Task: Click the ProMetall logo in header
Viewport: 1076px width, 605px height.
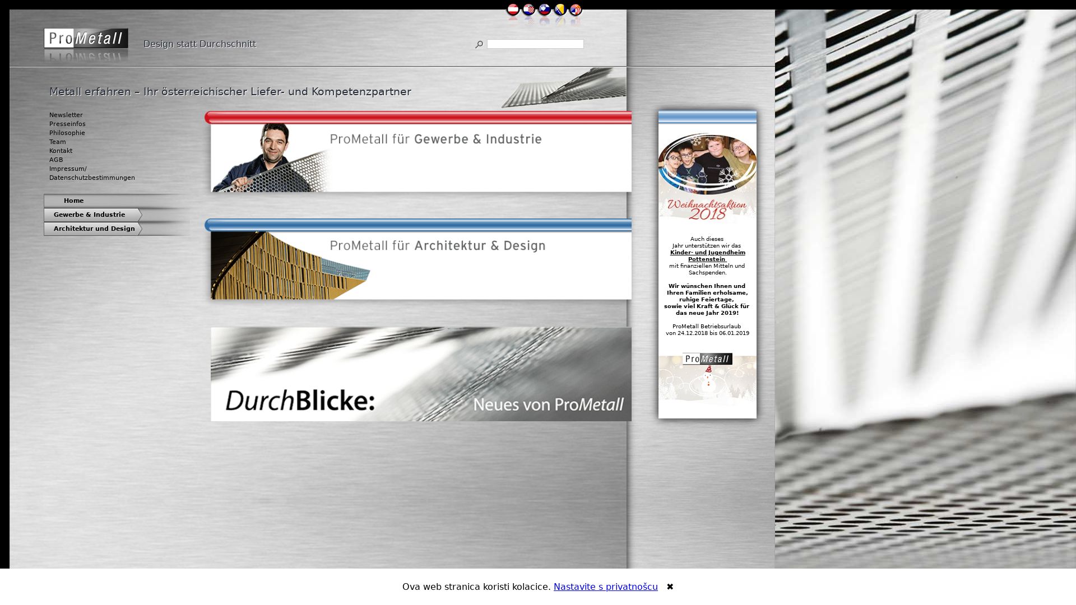Action: pyautogui.click(x=86, y=38)
